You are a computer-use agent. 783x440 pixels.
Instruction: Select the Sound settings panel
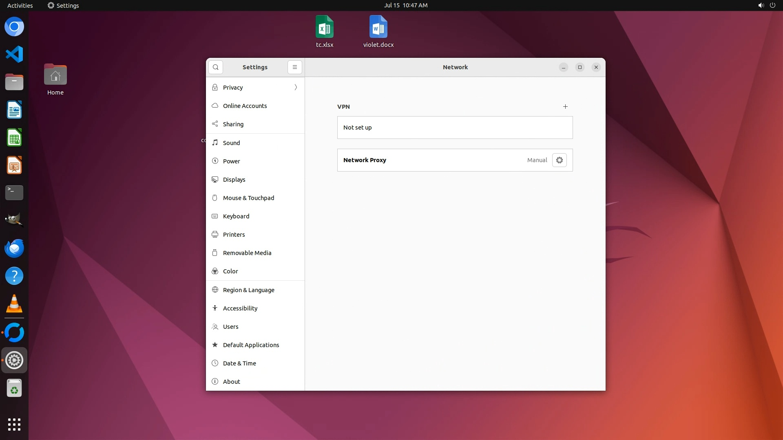[231, 143]
